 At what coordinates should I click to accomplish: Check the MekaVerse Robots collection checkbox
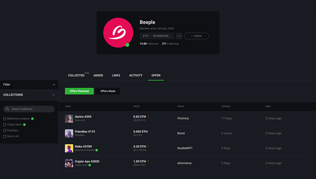coord(5,119)
